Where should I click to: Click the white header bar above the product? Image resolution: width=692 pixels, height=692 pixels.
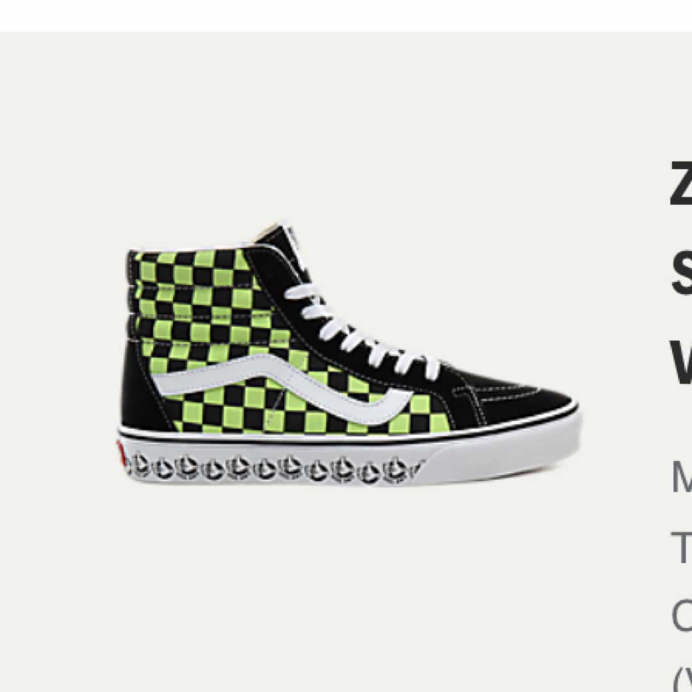pyautogui.click(x=346, y=15)
